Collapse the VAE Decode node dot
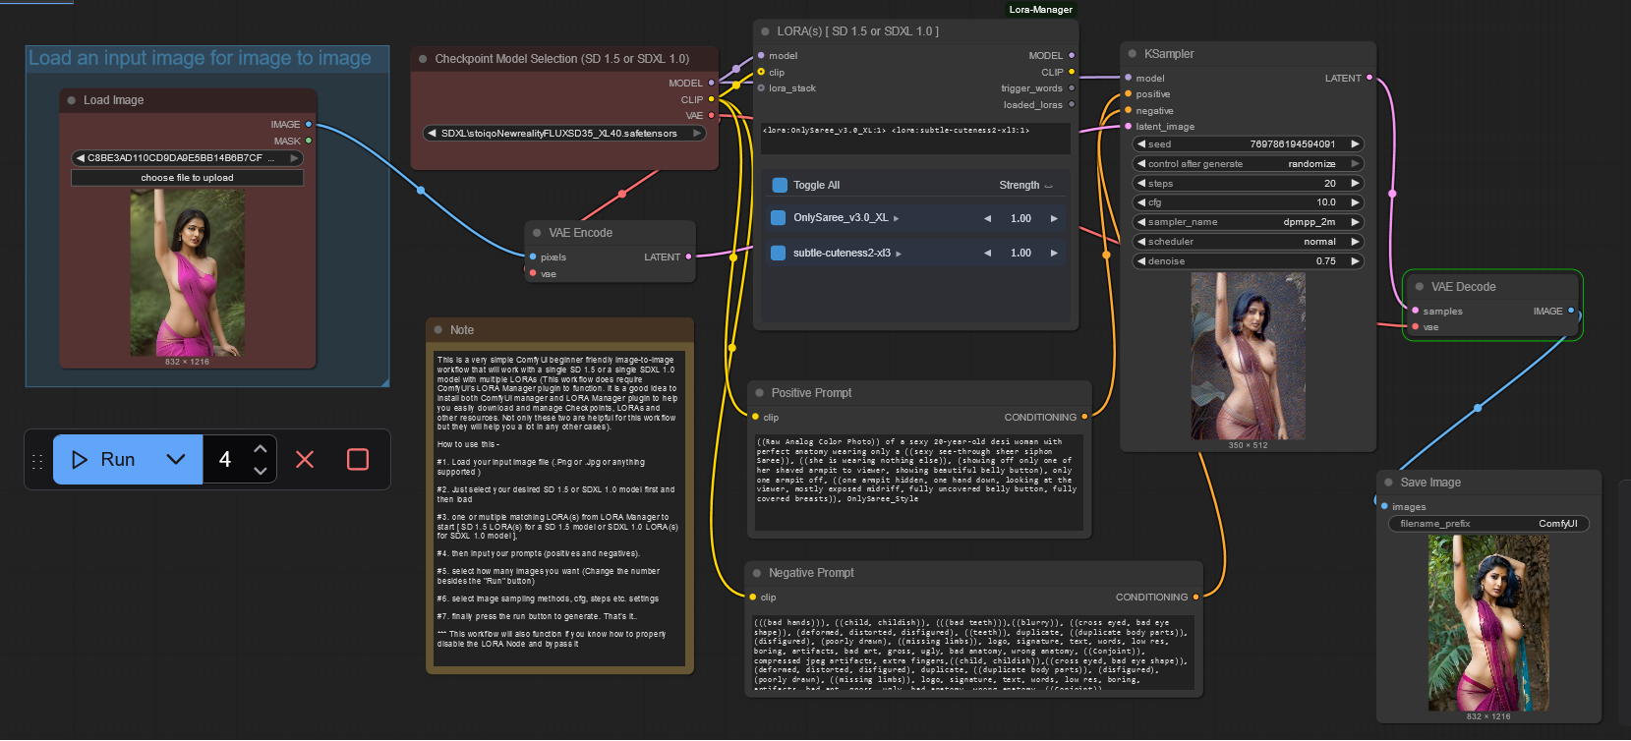The width and height of the screenshot is (1631, 741). tap(1420, 287)
